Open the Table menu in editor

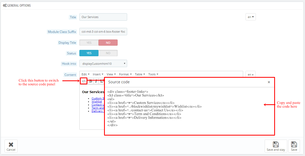click(140, 74)
